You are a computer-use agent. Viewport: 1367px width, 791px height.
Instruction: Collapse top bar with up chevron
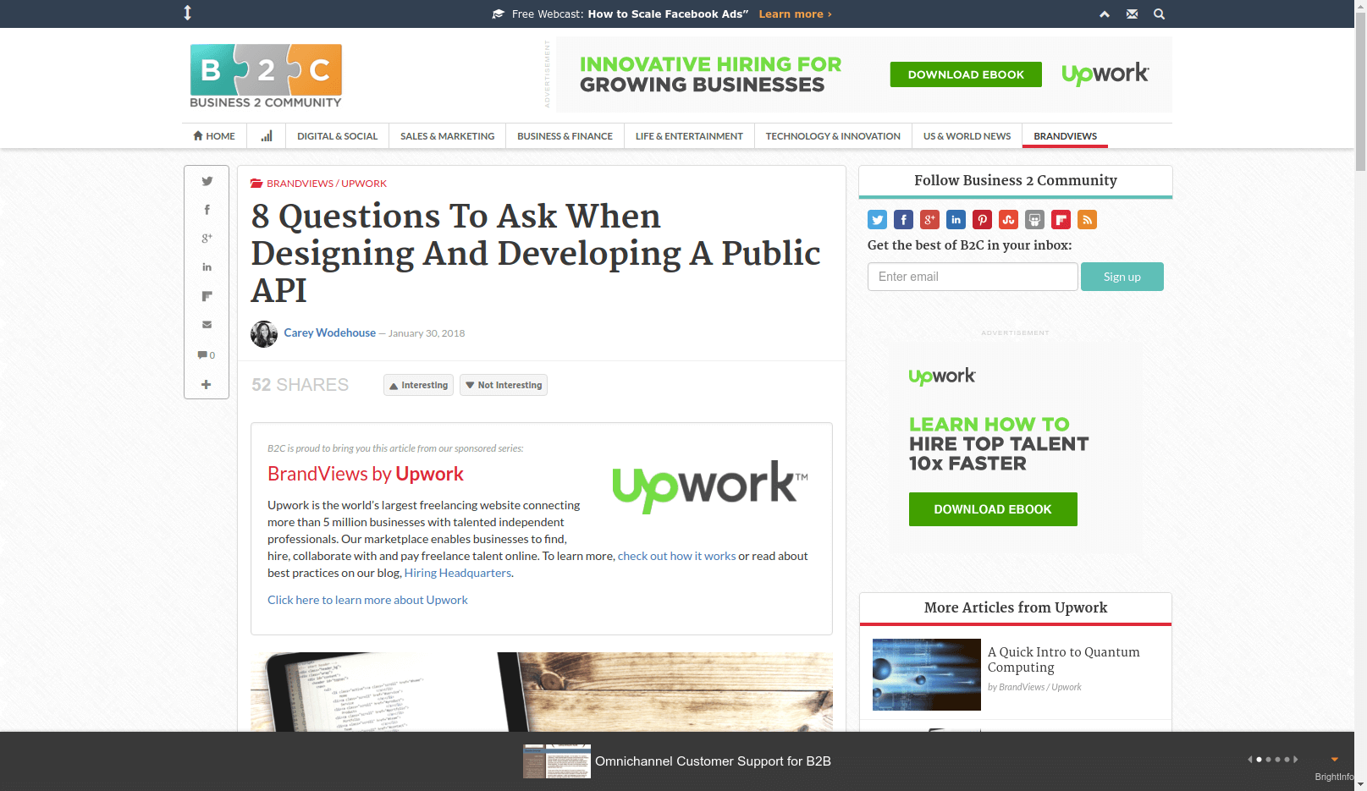[x=1105, y=14]
